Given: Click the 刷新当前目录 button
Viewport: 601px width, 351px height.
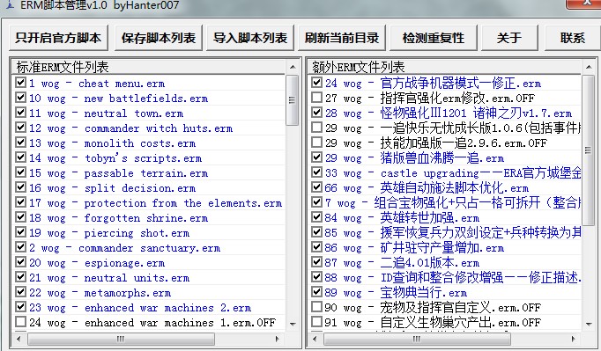Looking at the screenshot, I should click(x=342, y=38).
